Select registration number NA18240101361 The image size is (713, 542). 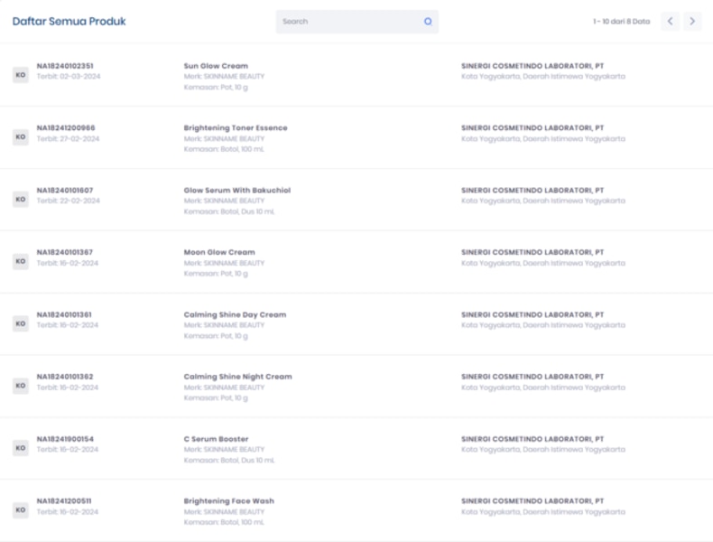pyautogui.click(x=64, y=314)
